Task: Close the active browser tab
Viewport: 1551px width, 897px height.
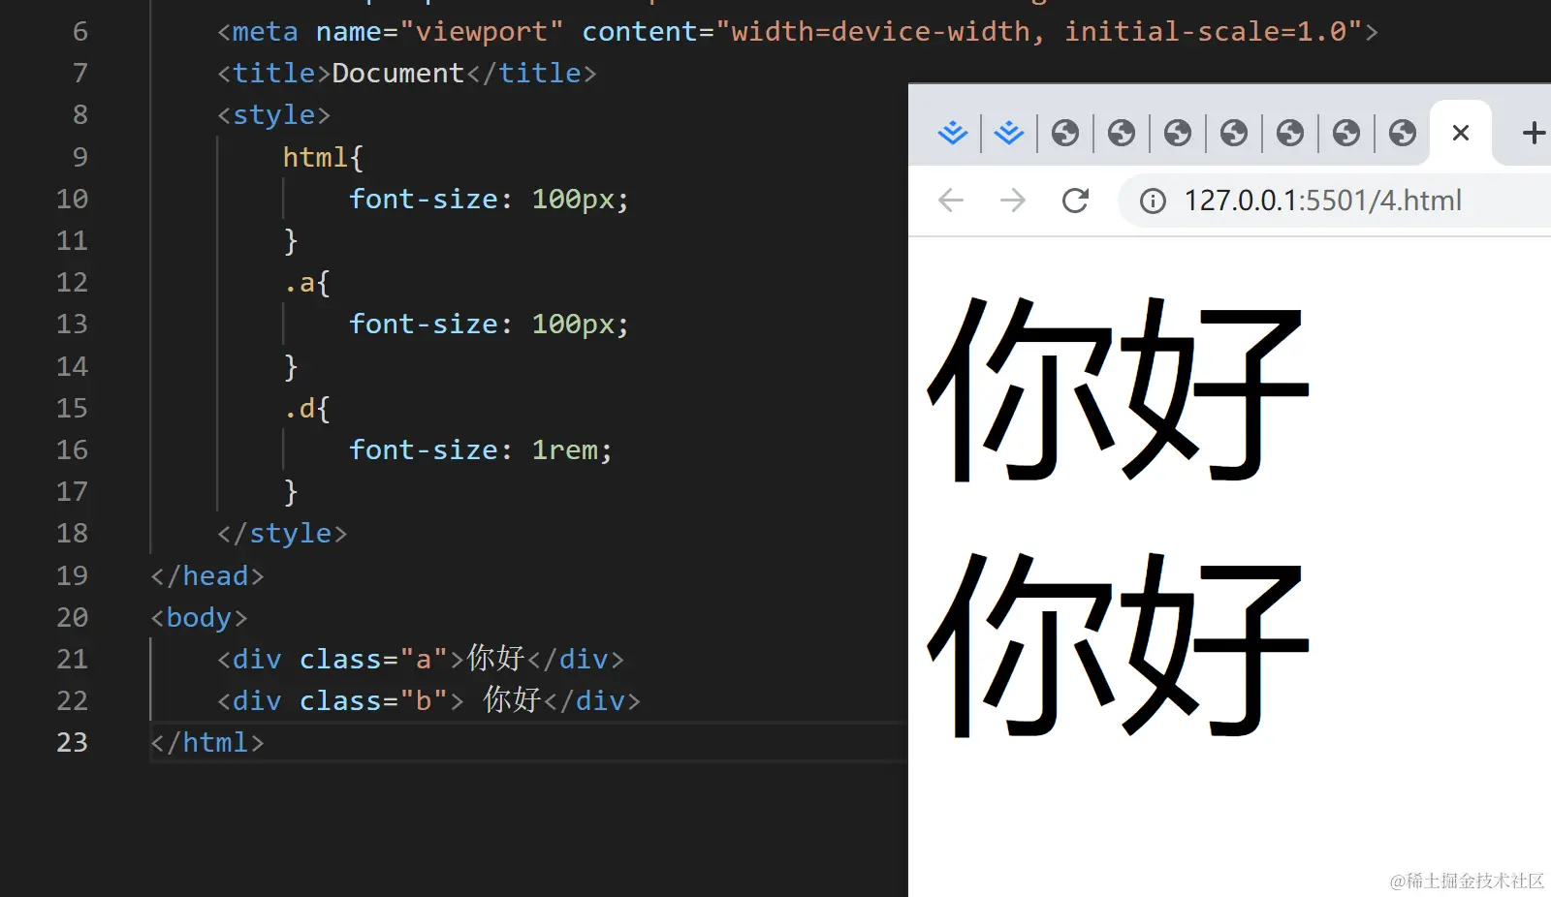Action: pyautogui.click(x=1461, y=133)
